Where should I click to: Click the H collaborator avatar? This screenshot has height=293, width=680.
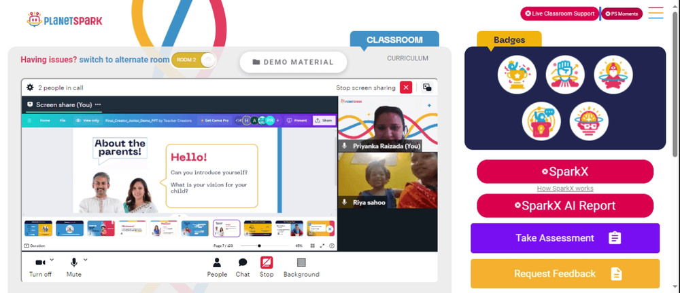[x=246, y=120]
